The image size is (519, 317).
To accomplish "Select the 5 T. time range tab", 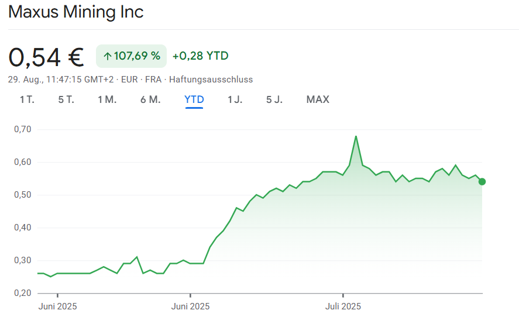I will click(x=66, y=99).
